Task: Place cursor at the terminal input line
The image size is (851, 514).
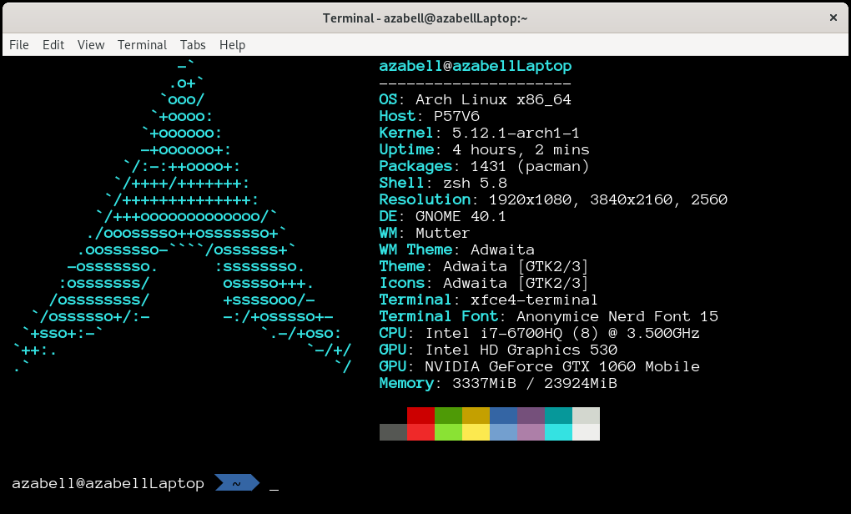Action: pos(275,482)
